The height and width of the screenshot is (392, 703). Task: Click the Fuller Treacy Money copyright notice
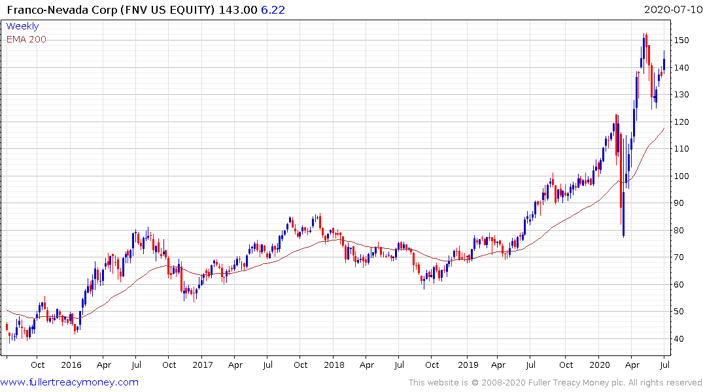pyautogui.click(x=555, y=383)
